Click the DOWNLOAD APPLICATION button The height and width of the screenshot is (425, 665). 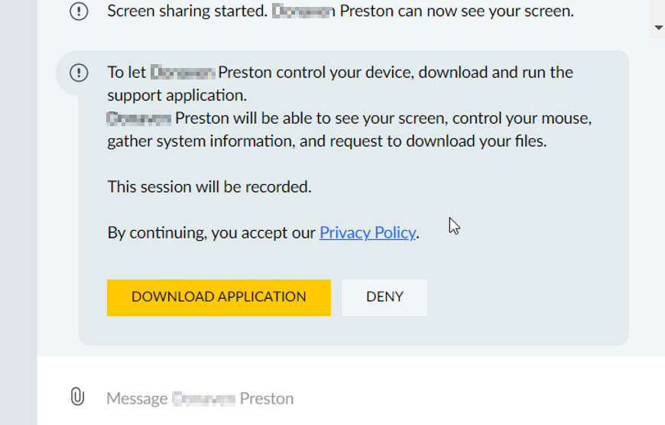click(x=219, y=297)
